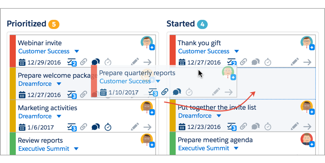Screen dimensions: 325x163
Task: Open the chat comments on Marketing activities
Action: (x=95, y=127)
